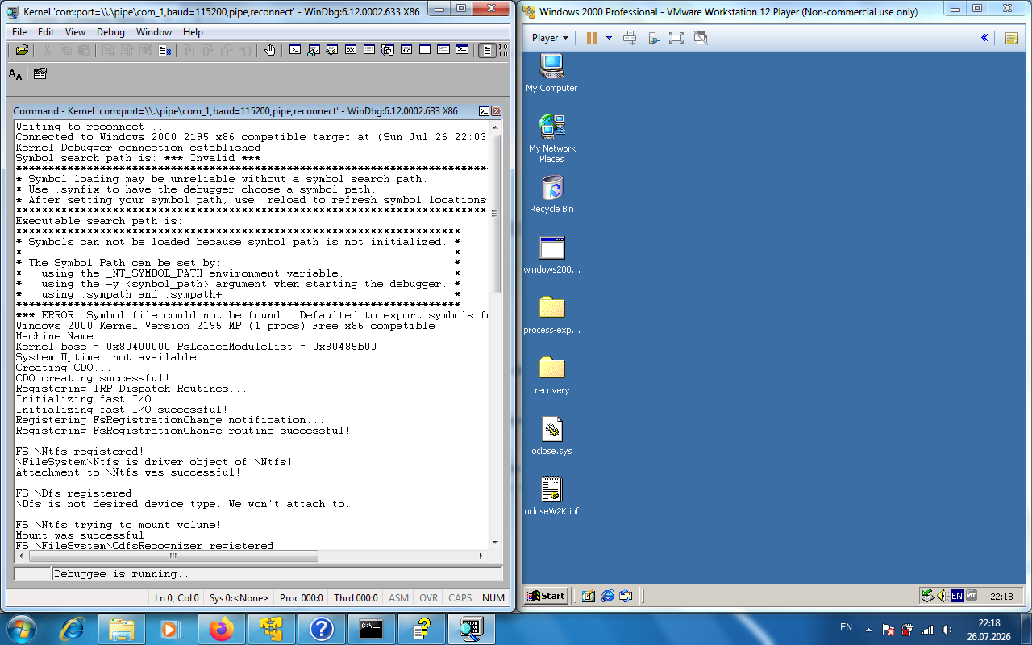Open the Font settings icon
The image size is (1032, 645).
coord(15,74)
